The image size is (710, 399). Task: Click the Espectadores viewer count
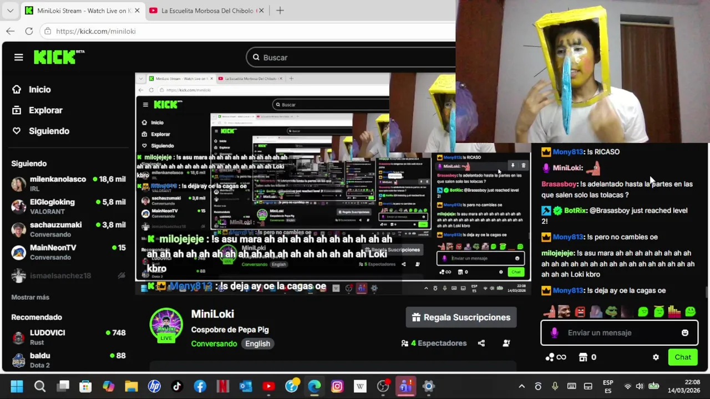(x=434, y=343)
